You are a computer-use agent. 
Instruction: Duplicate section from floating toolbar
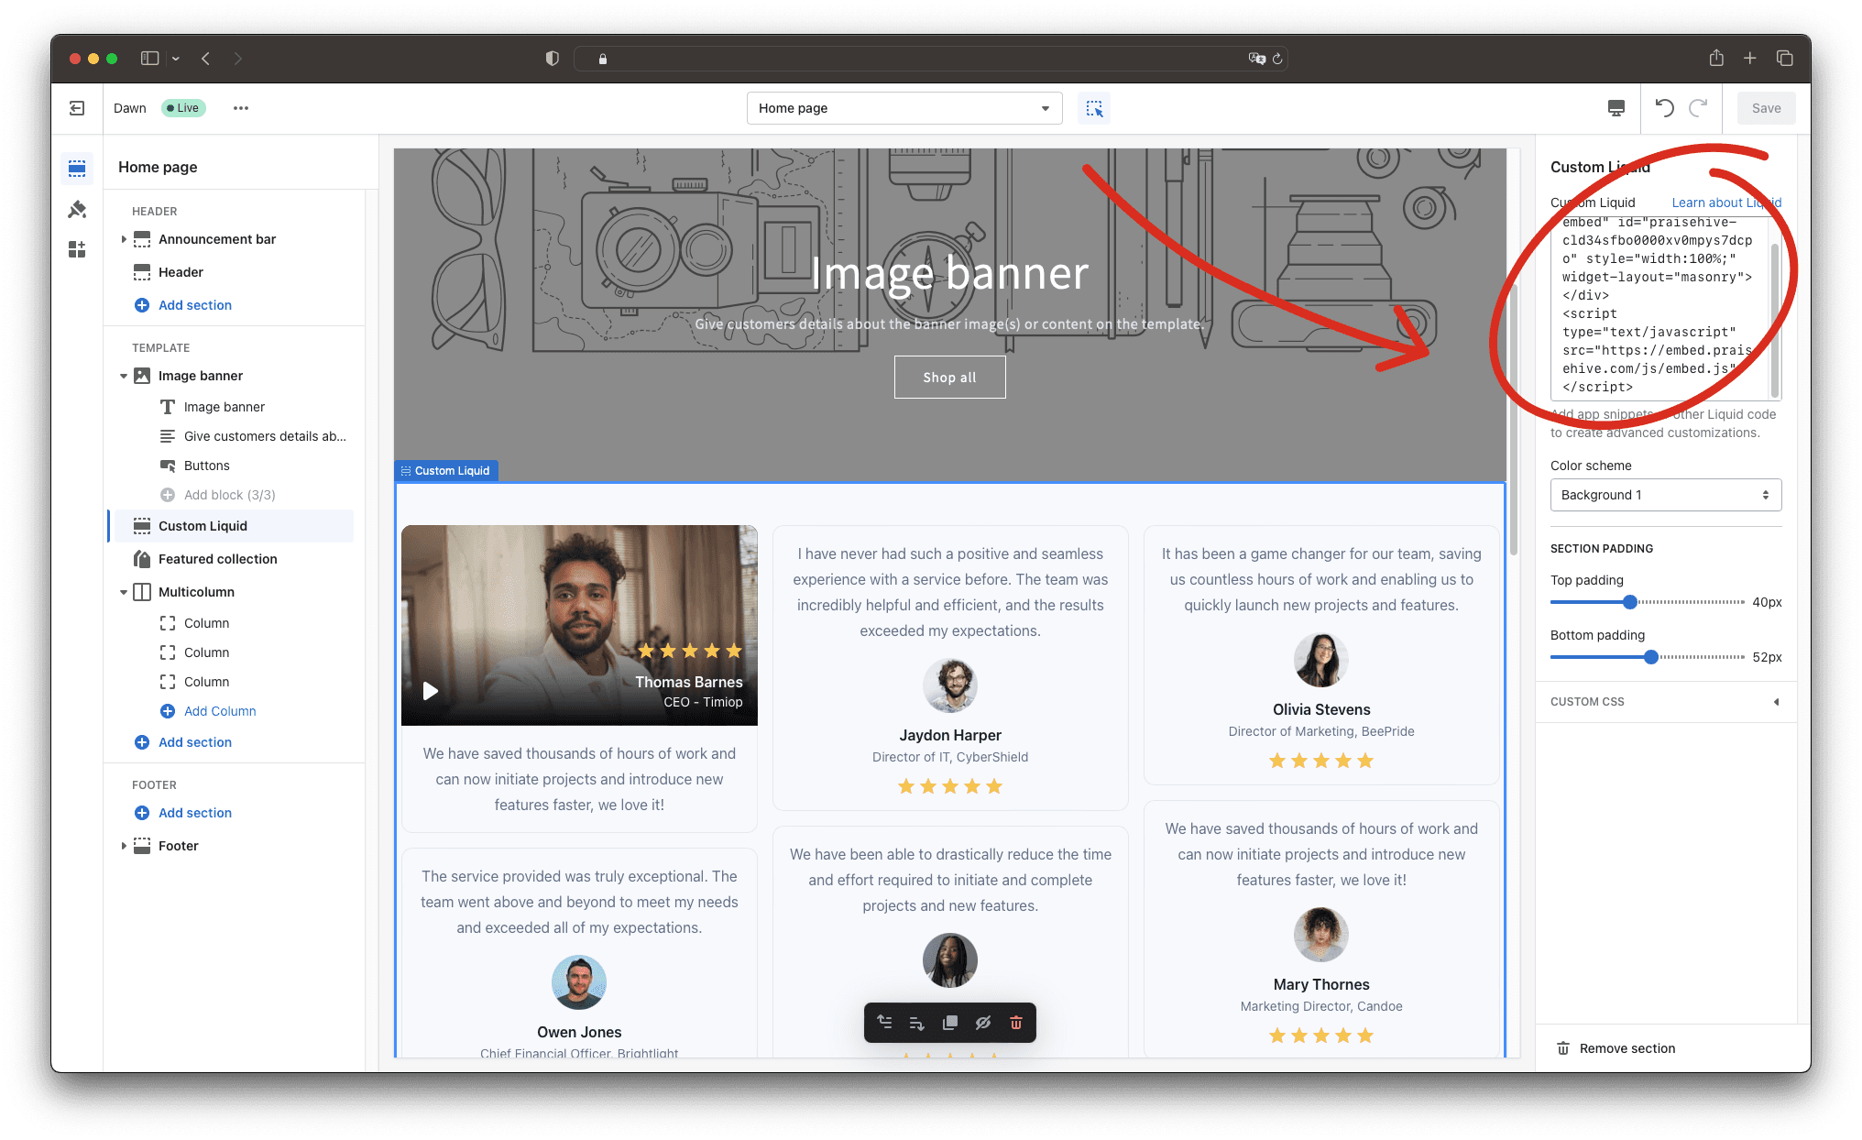950,1023
